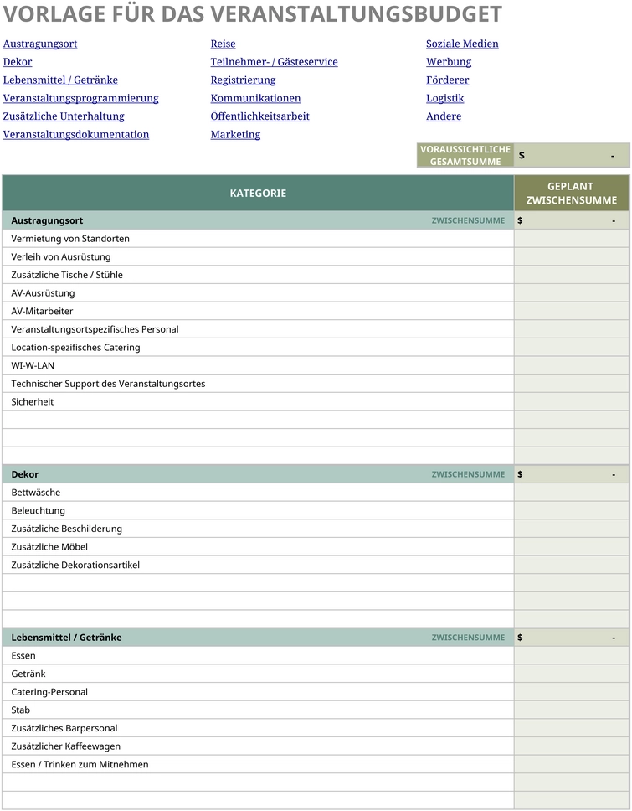The image size is (632, 811).
Task: Select the Catering-Personal row
Action: click(x=258, y=691)
